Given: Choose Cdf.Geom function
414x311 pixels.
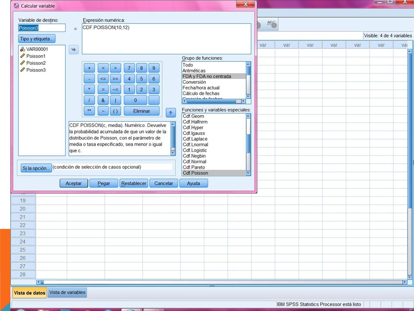Looking at the screenshot, I should point(214,116).
